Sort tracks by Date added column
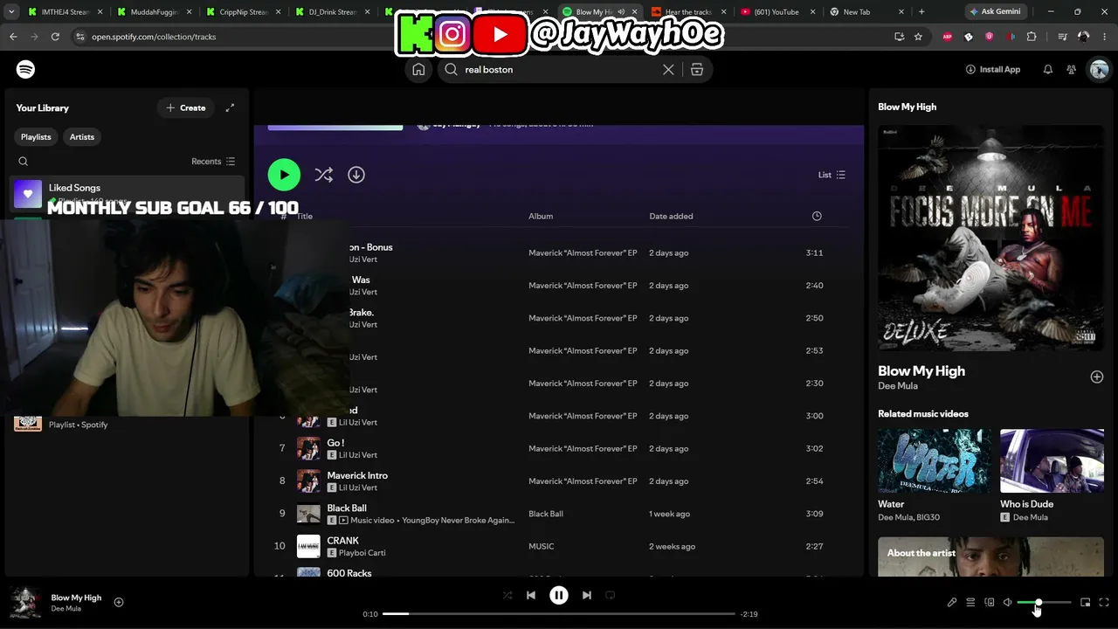This screenshot has height=629, width=1118. 671,216
